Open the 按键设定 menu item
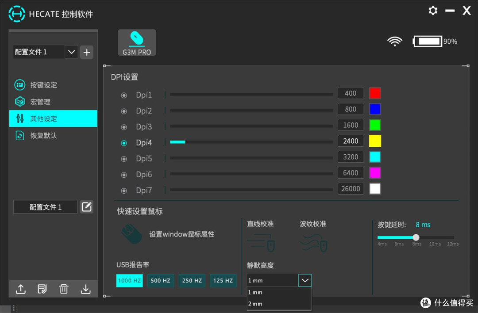 click(53, 85)
